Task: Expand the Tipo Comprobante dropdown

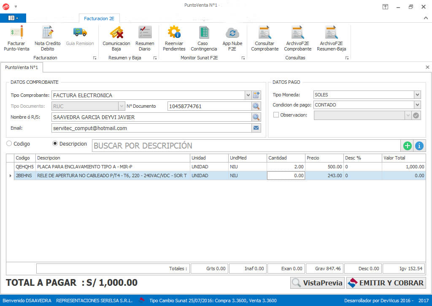Action: point(248,95)
